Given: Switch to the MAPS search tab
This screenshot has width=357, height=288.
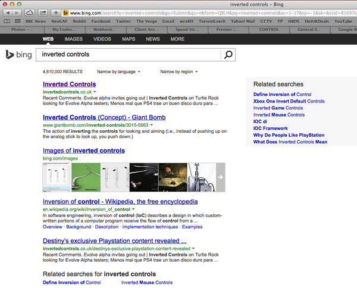Looking at the screenshot, I should click(129, 39).
